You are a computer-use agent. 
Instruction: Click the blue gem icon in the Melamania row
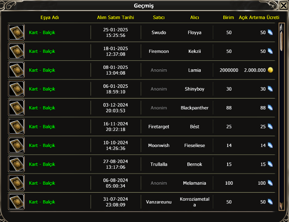[x=270, y=183]
